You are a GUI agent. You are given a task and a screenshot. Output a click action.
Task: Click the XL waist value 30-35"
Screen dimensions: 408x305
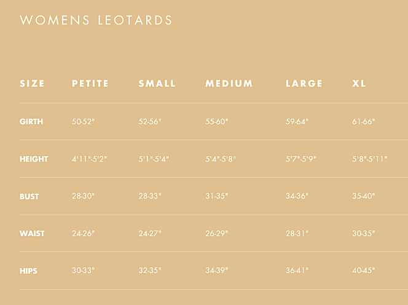[364, 233]
